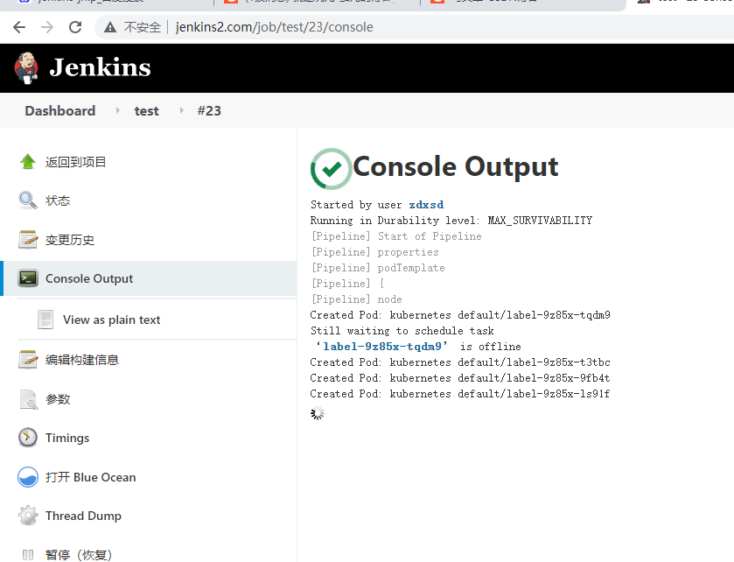Click the terminal Console Output icon
734x562 pixels.
coord(28,278)
